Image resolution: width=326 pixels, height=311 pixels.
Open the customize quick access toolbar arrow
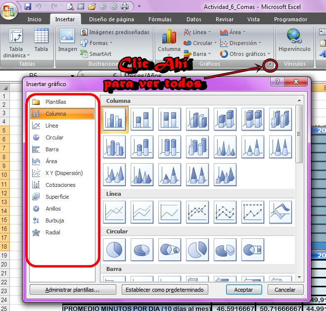140,6
